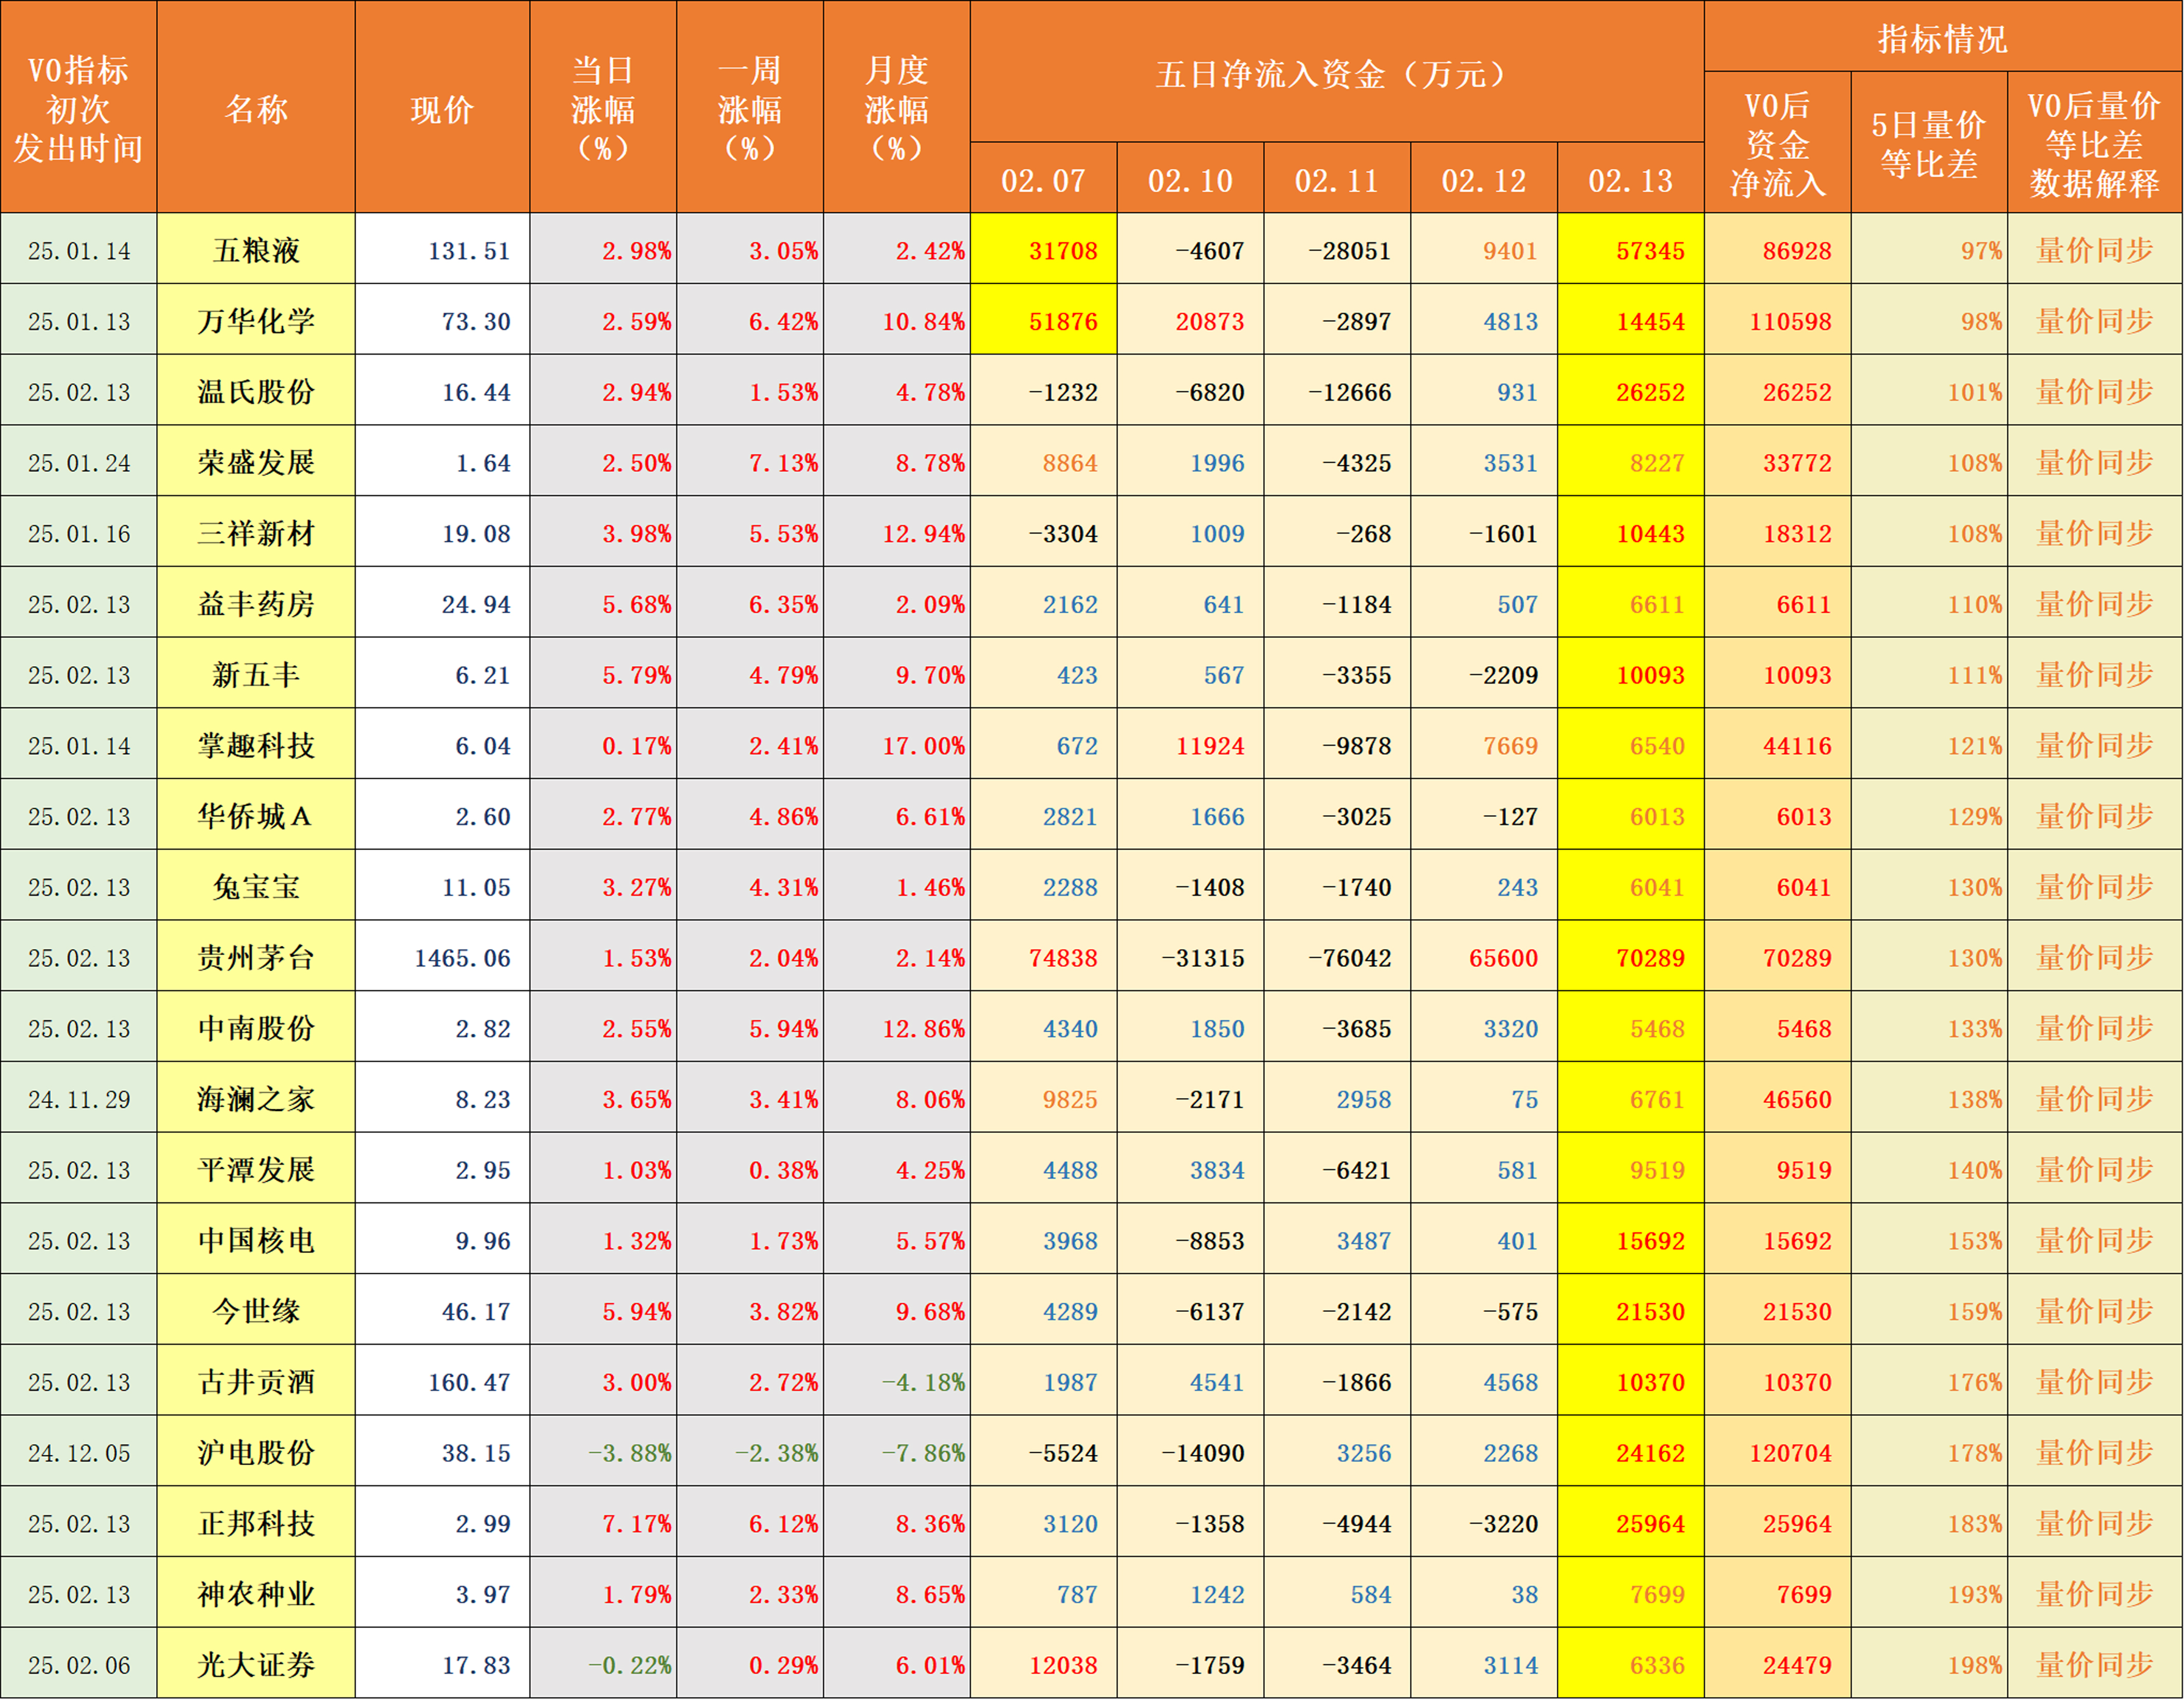Select the yellow 57345 inflow cell
Viewport: 2184px width, 1700px height.
pyautogui.click(x=1649, y=250)
